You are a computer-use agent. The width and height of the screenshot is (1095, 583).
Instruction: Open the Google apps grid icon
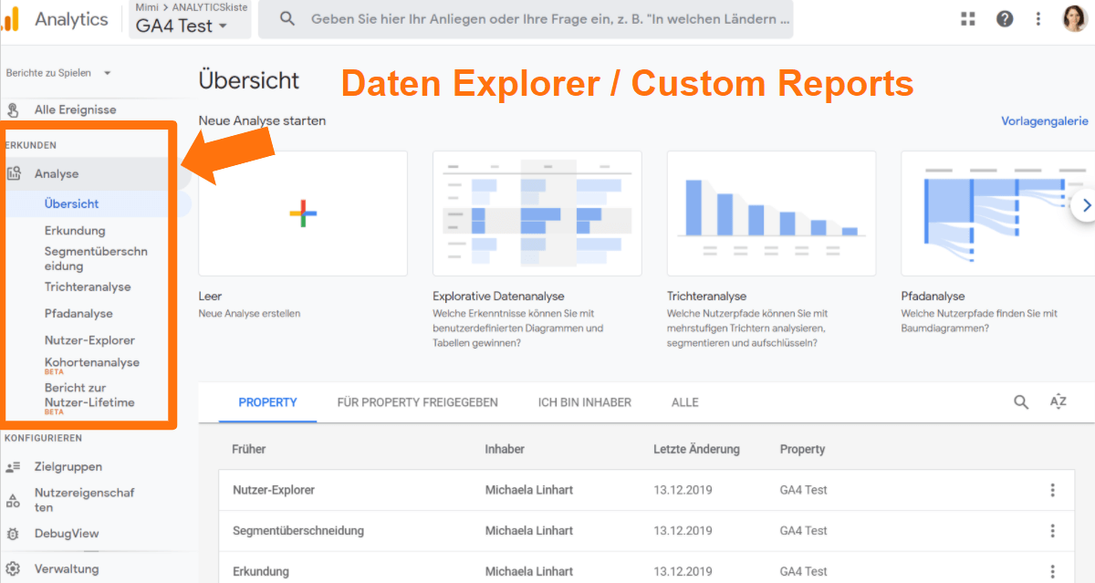tap(967, 18)
